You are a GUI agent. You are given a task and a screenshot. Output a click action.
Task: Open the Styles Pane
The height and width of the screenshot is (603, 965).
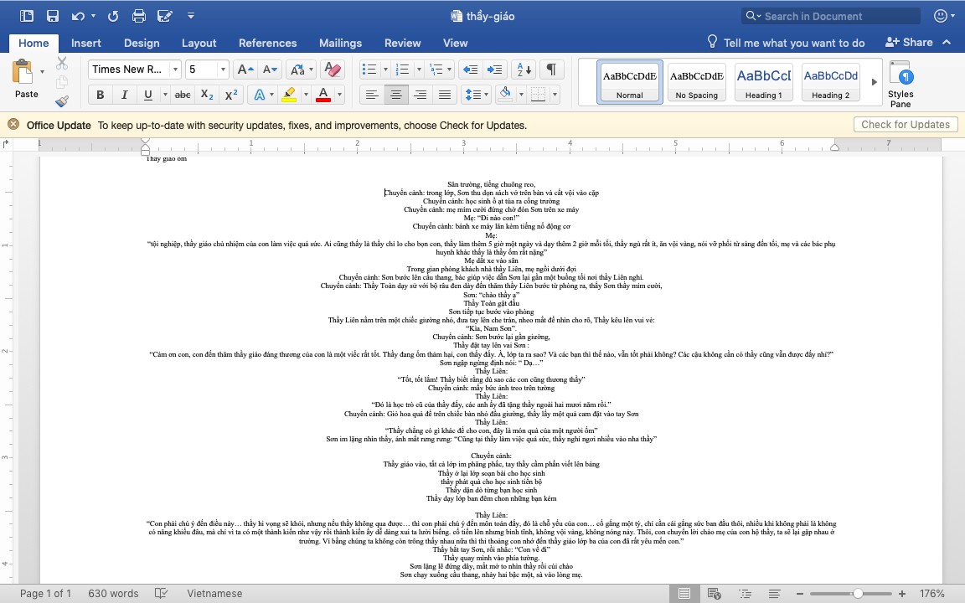click(900, 85)
